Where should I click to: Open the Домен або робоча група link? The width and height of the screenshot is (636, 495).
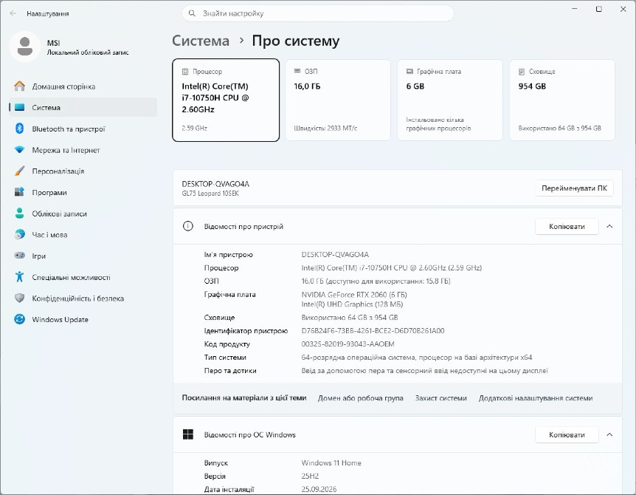pyautogui.click(x=361, y=398)
